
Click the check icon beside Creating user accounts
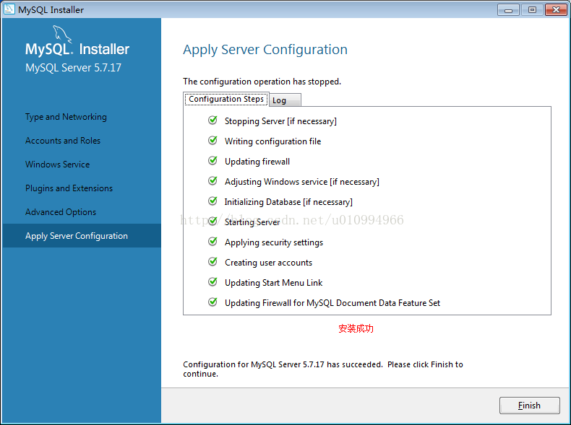click(212, 262)
